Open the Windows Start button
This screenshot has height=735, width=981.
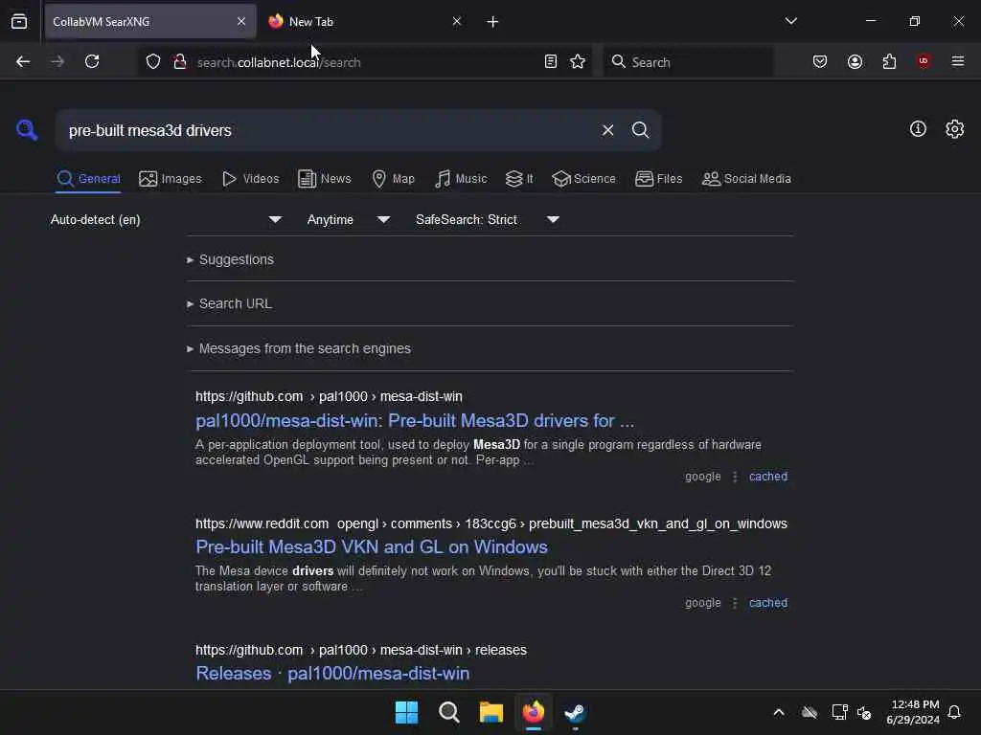[x=406, y=712]
